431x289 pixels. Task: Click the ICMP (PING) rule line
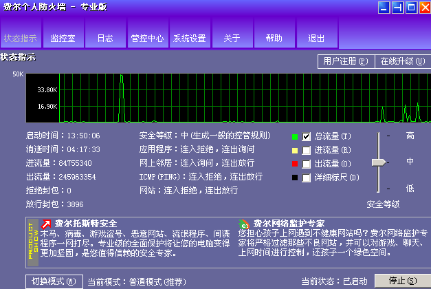tap(201, 177)
